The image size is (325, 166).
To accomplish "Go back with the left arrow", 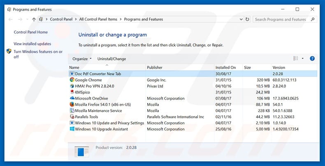I will click(x=11, y=19).
